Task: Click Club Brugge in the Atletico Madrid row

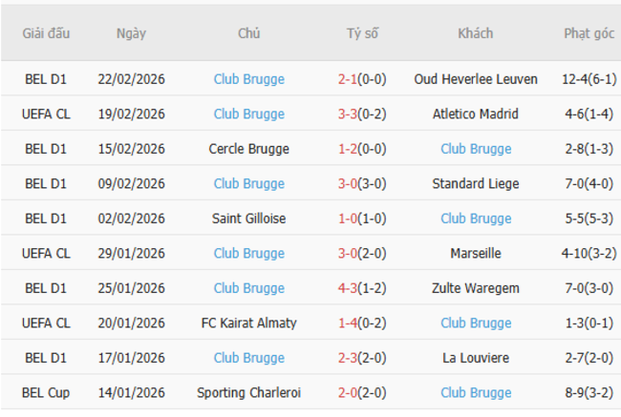Action: coord(248,115)
